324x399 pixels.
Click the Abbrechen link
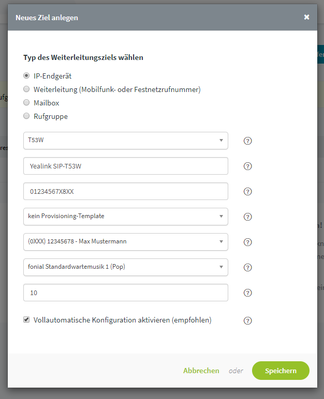tap(201, 371)
